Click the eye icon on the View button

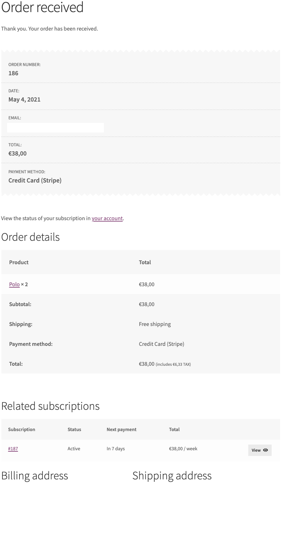pos(265,450)
